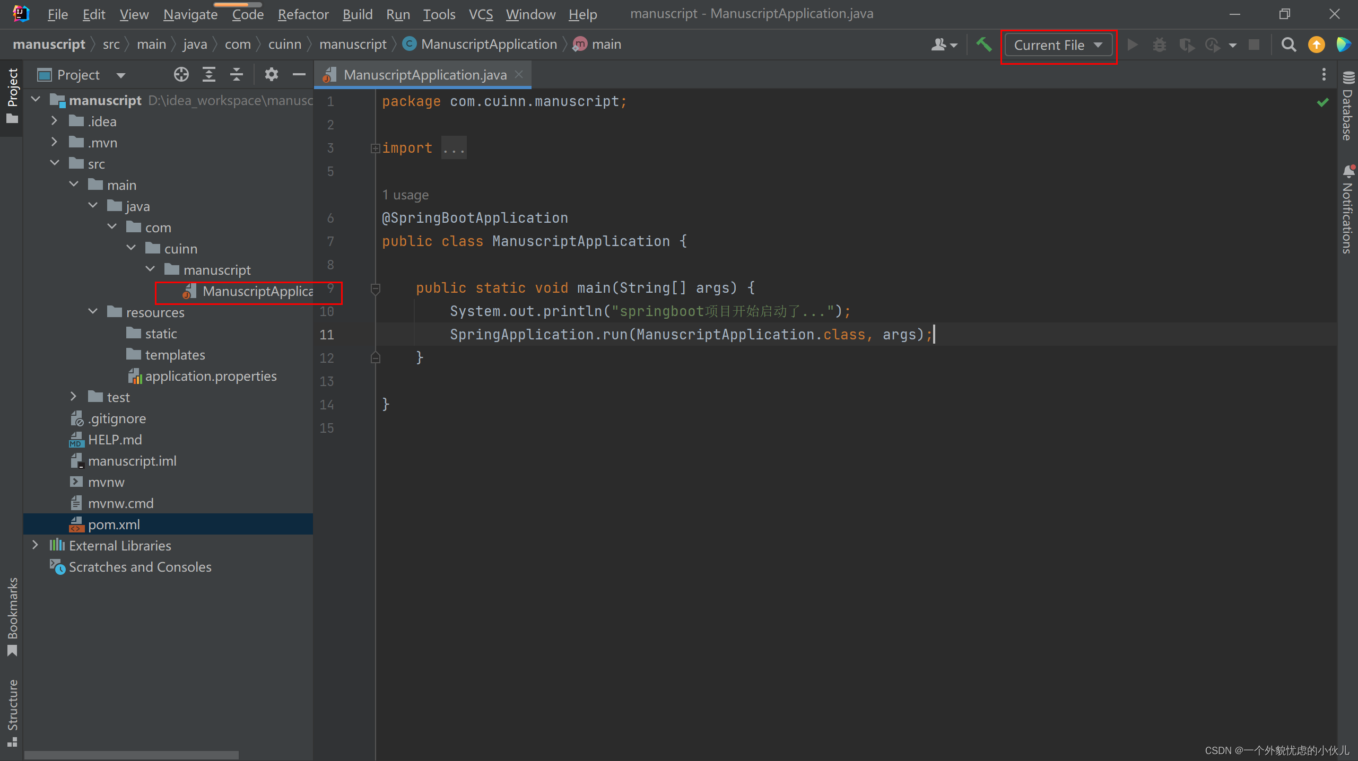Viewport: 1358px width, 761px height.
Task: Click line number 13 in the gutter
Action: [327, 381]
